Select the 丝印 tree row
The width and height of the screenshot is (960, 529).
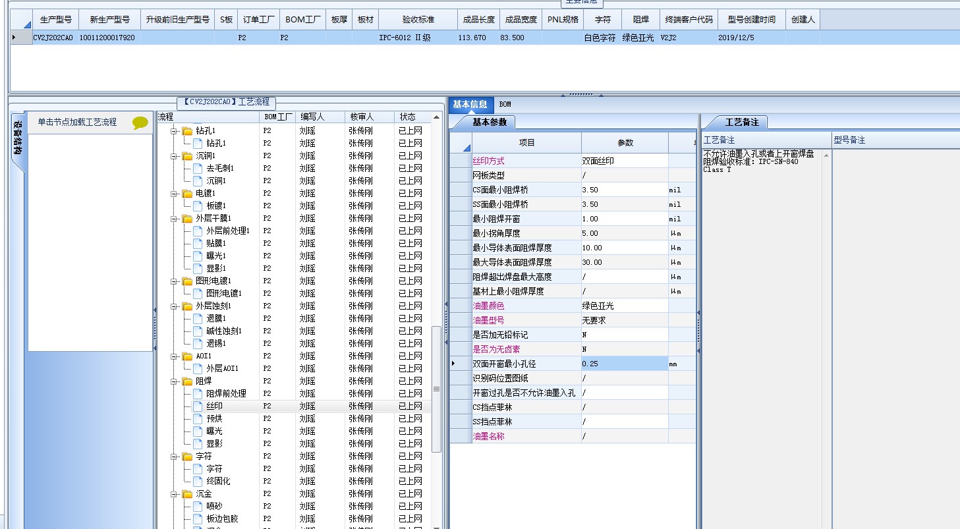pyautogui.click(x=295, y=406)
